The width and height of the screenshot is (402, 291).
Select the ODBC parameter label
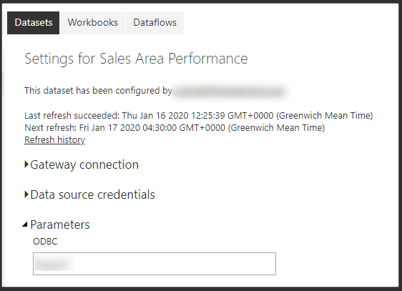[x=45, y=241]
